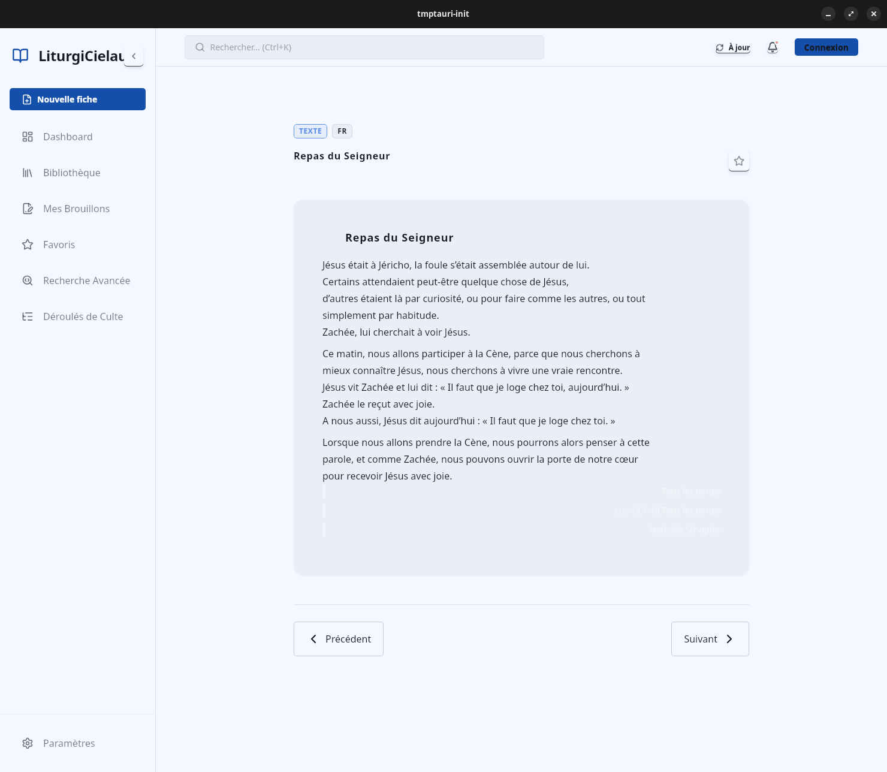Toggle favorite star for Repas du Seigneur
The height and width of the screenshot is (772, 887).
point(738,161)
